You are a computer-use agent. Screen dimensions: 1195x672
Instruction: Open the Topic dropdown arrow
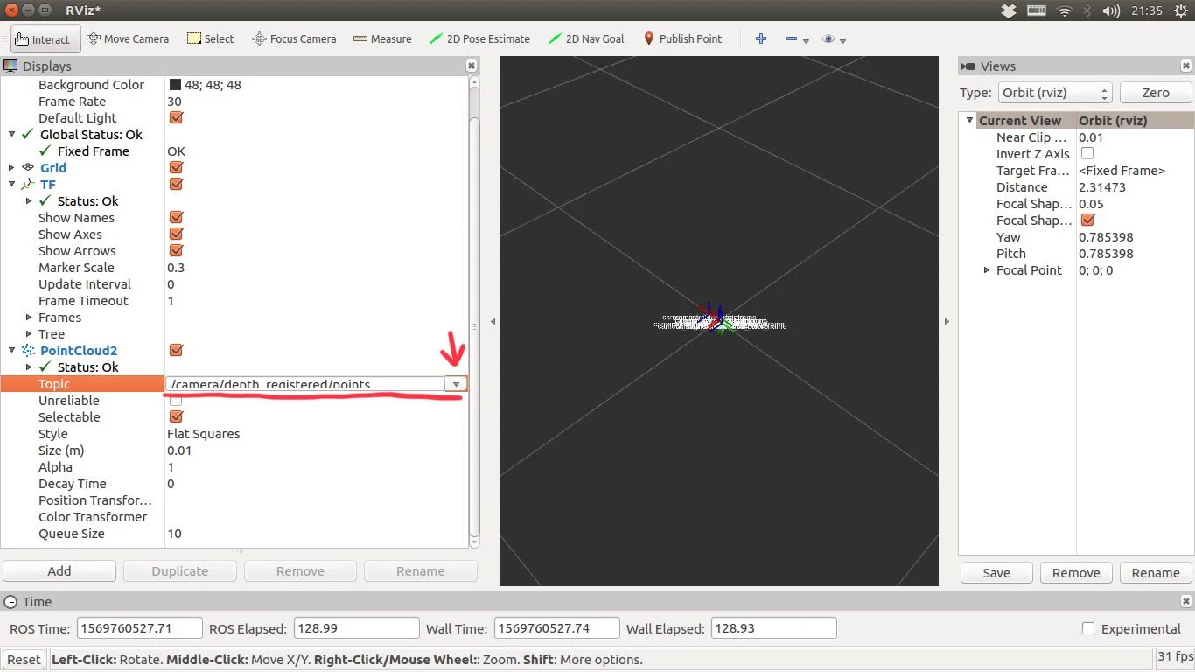pos(456,384)
